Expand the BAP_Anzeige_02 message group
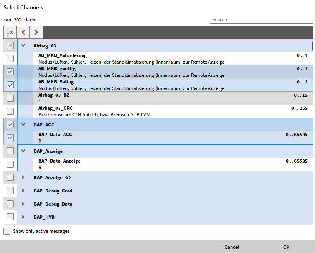315x253 pixels. [23, 177]
